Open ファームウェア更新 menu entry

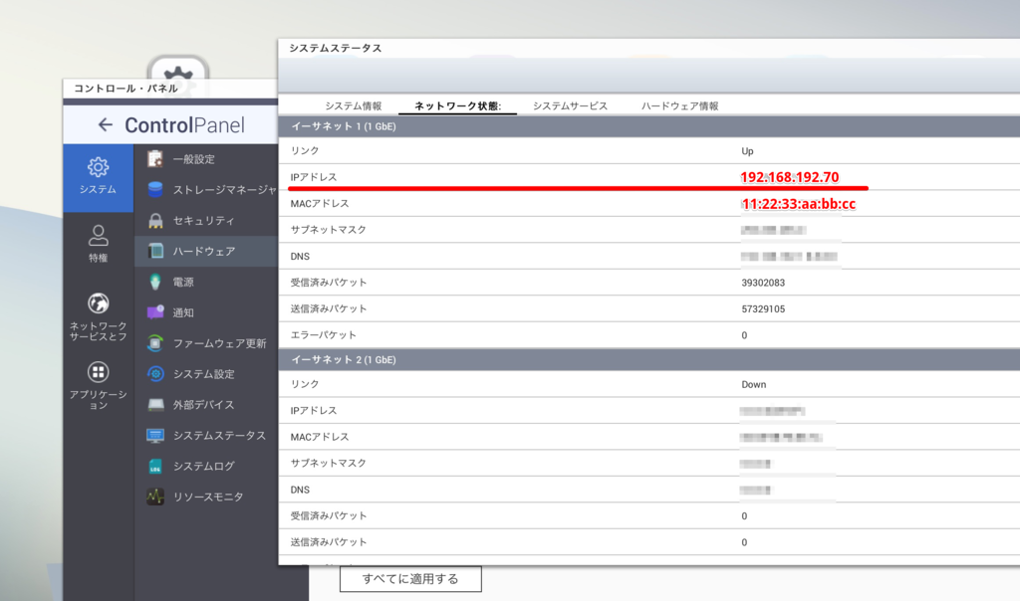click(205, 343)
